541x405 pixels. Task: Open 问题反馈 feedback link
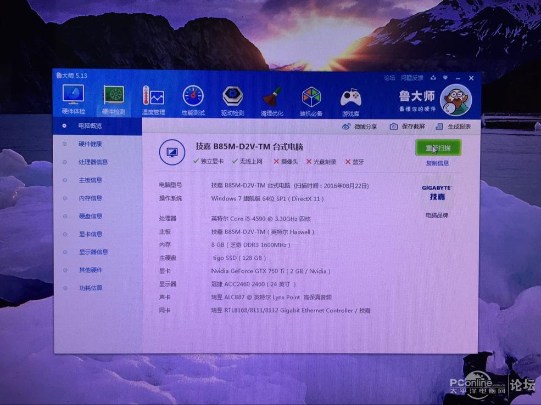411,78
